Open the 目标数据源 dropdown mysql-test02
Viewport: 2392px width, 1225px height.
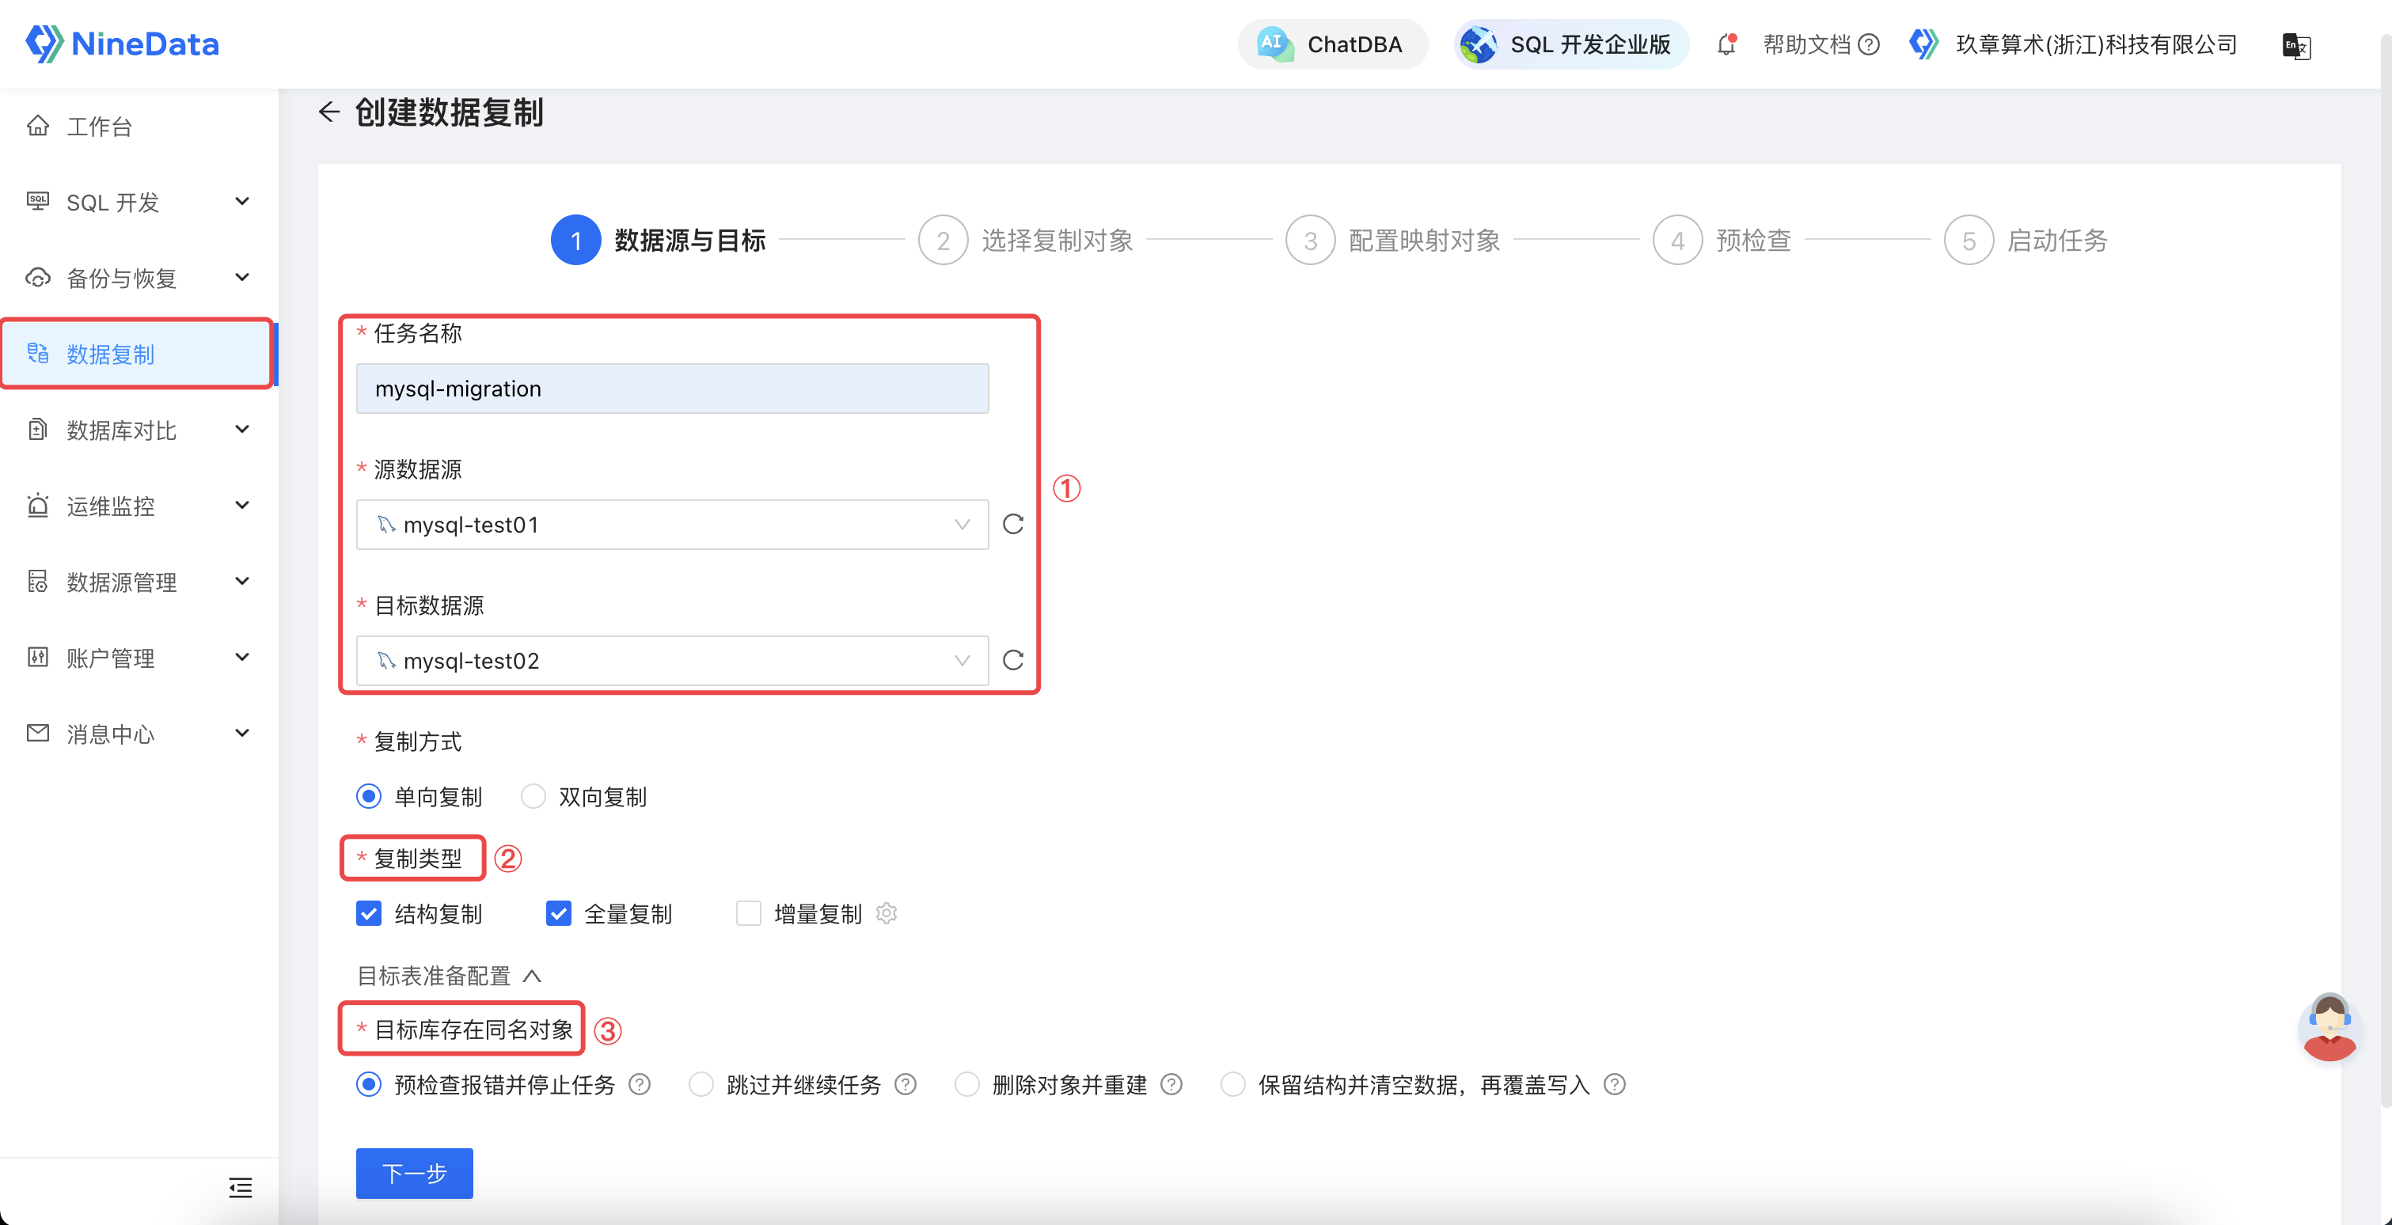[x=672, y=661]
